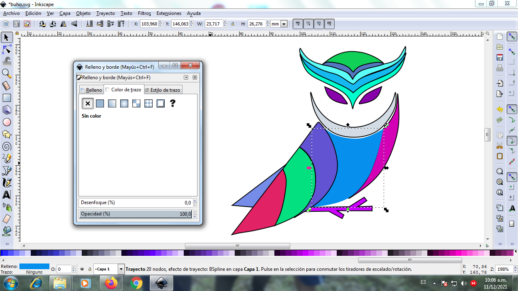
Task: Select the Ellipse circle tool
Action: click(x=6, y=122)
